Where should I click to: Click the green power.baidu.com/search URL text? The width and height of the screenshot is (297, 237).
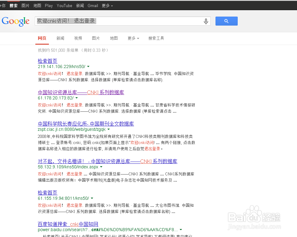[x=108, y=230]
